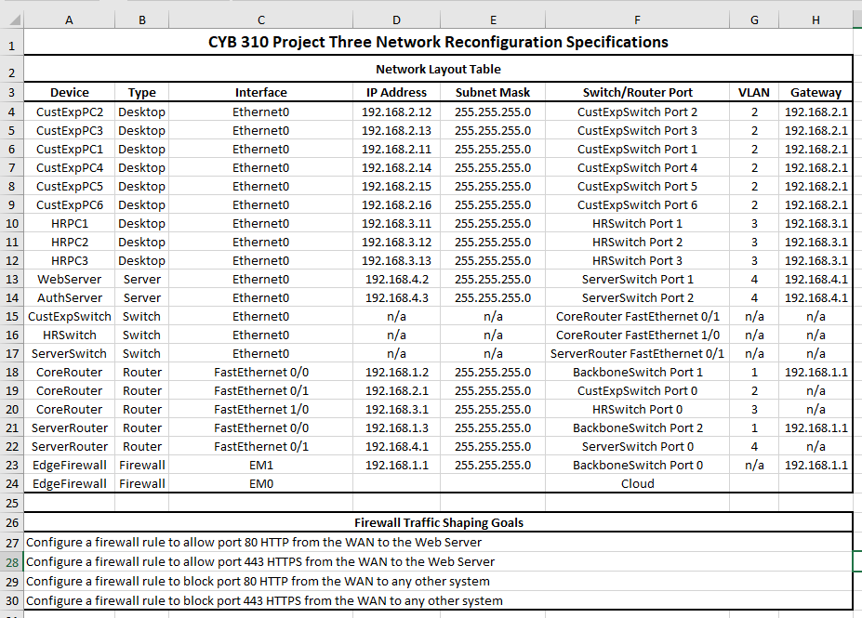Click the allow port 80 HTTP rule row
Screen dimensions: 862x618
438,542
